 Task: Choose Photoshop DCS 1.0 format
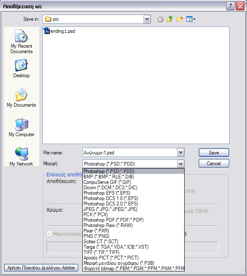coord(133,198)
